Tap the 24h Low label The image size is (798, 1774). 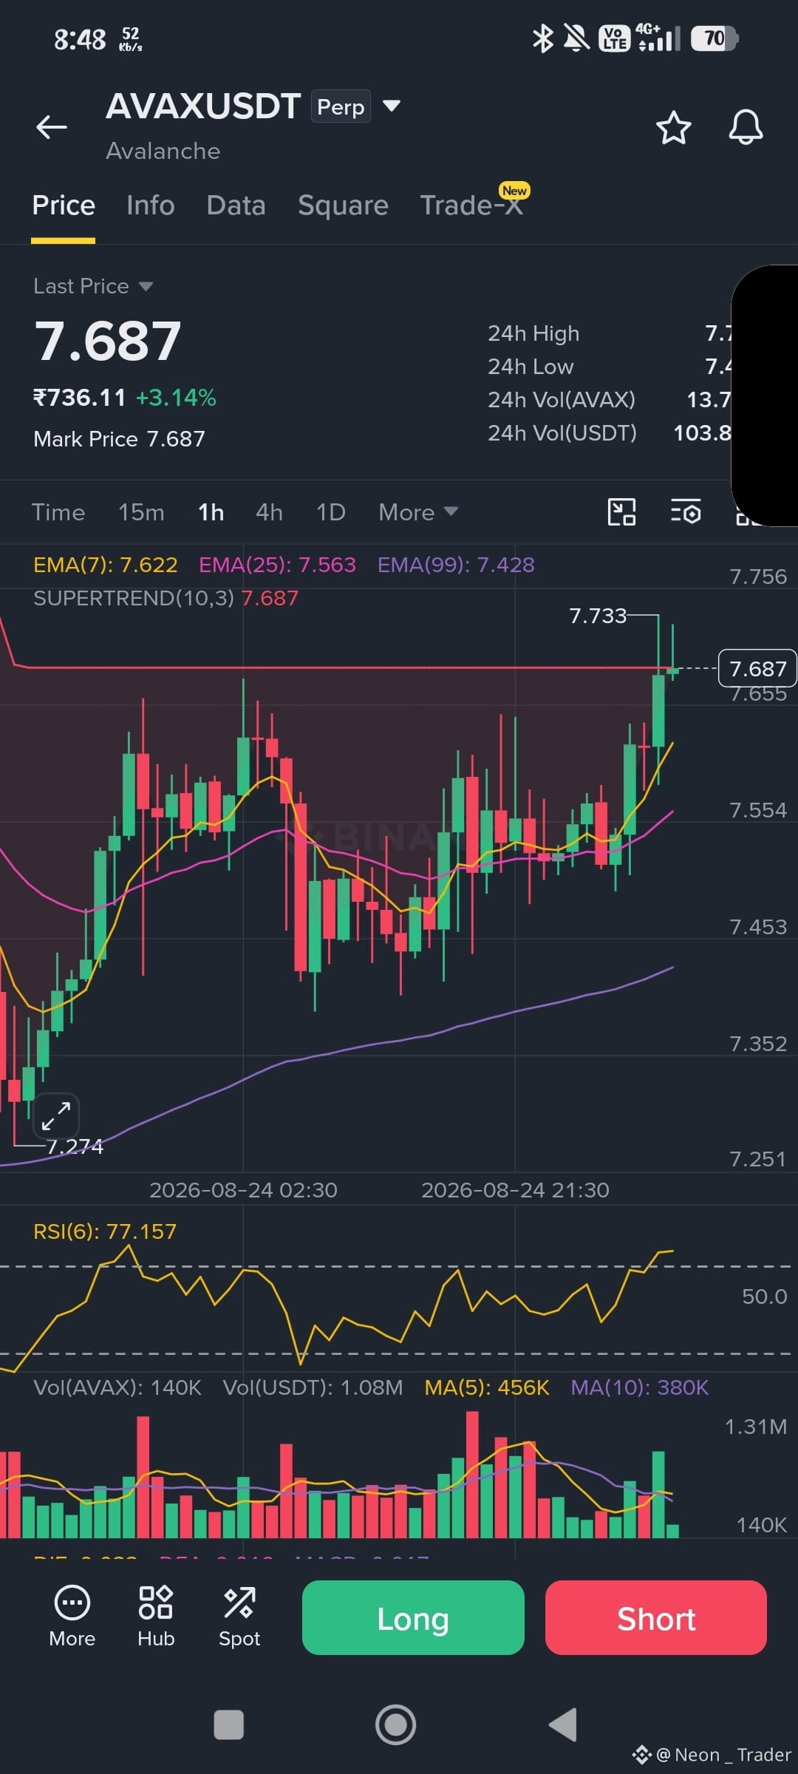click(x=531, y=367)
